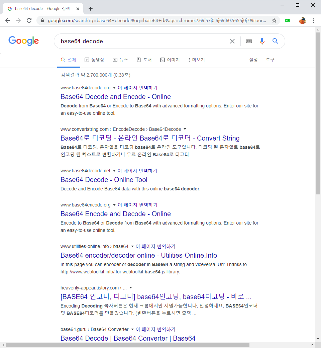Expand dropdown arrow next to convertstring.com Base64Decode

185,129
